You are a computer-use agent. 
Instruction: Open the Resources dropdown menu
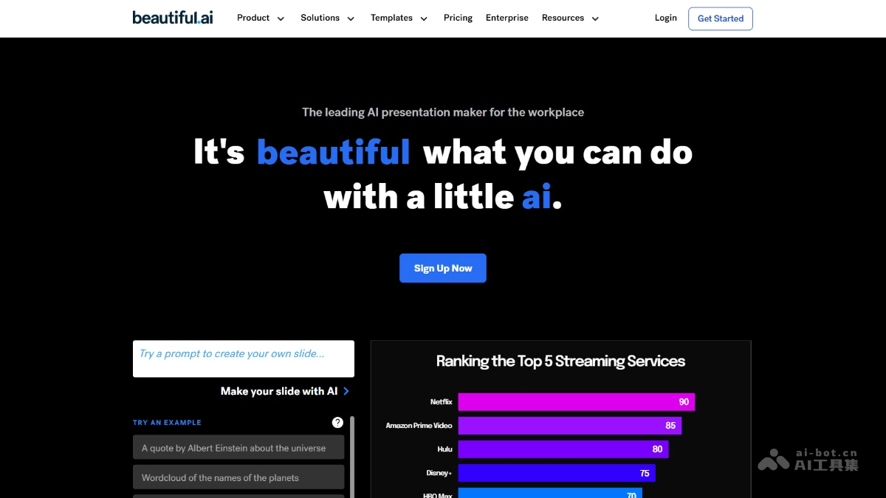[x=570, y=18]
